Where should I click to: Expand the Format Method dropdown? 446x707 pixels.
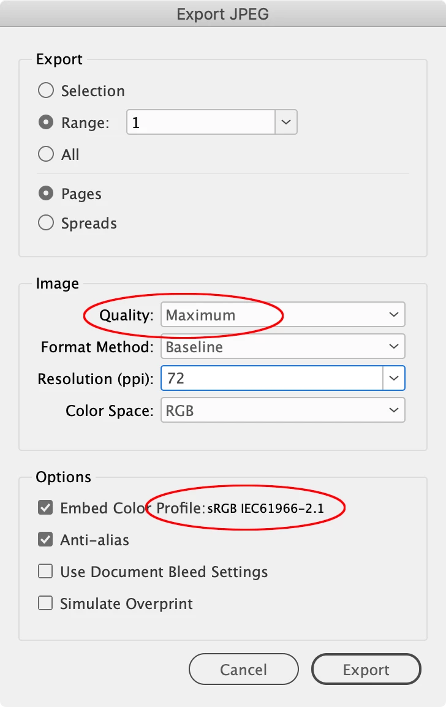click(283, 346)
